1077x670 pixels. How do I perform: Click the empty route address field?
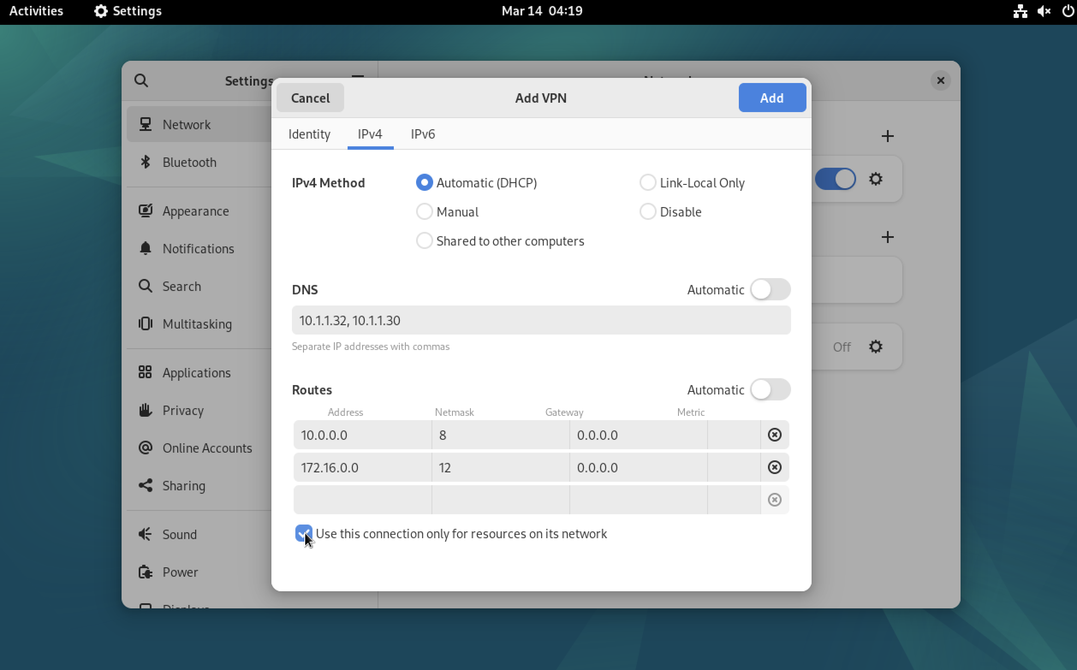(363, 499)
